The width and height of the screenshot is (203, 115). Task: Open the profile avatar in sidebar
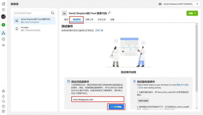click(x=3, y=17)
